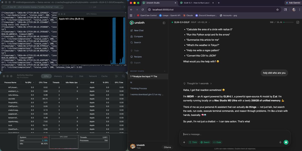This screenshot has height=151, width=302.
Task: Collapse the Recent Chats list
Action: click(165, 71)
